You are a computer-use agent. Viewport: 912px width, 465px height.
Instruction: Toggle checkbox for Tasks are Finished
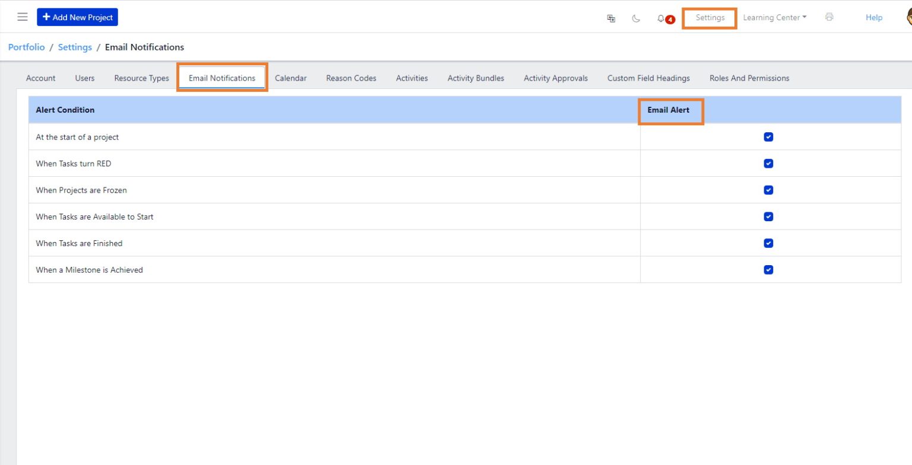(x=768, y=243)
